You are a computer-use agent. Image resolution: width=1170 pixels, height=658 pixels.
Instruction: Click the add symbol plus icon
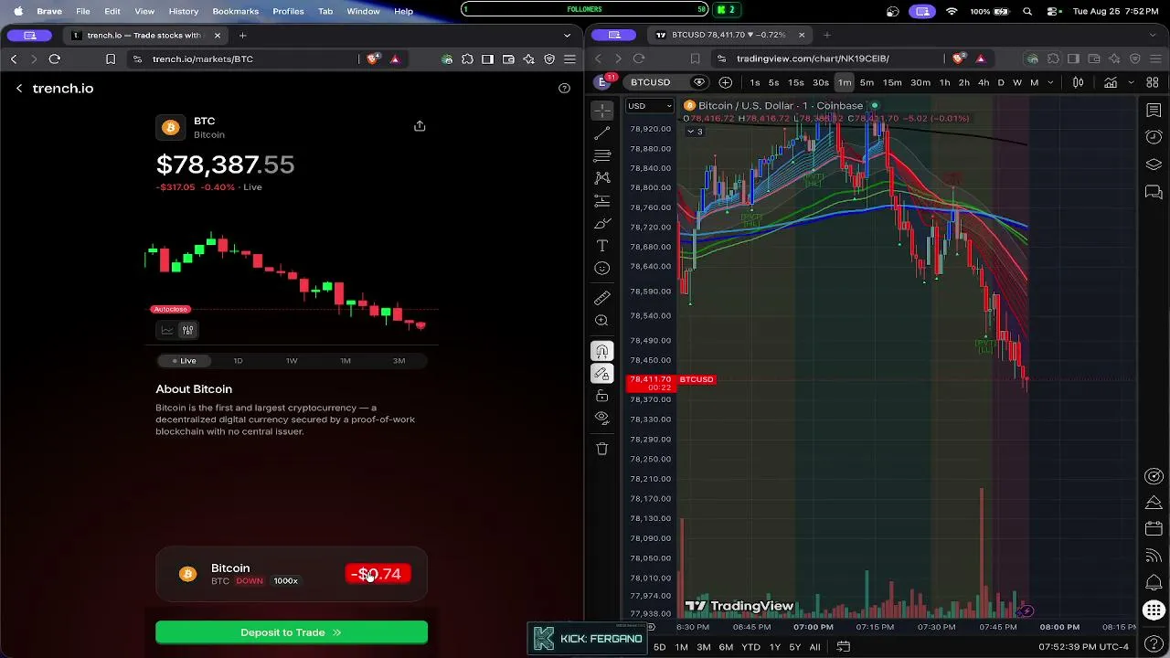(x=726, y=82)
